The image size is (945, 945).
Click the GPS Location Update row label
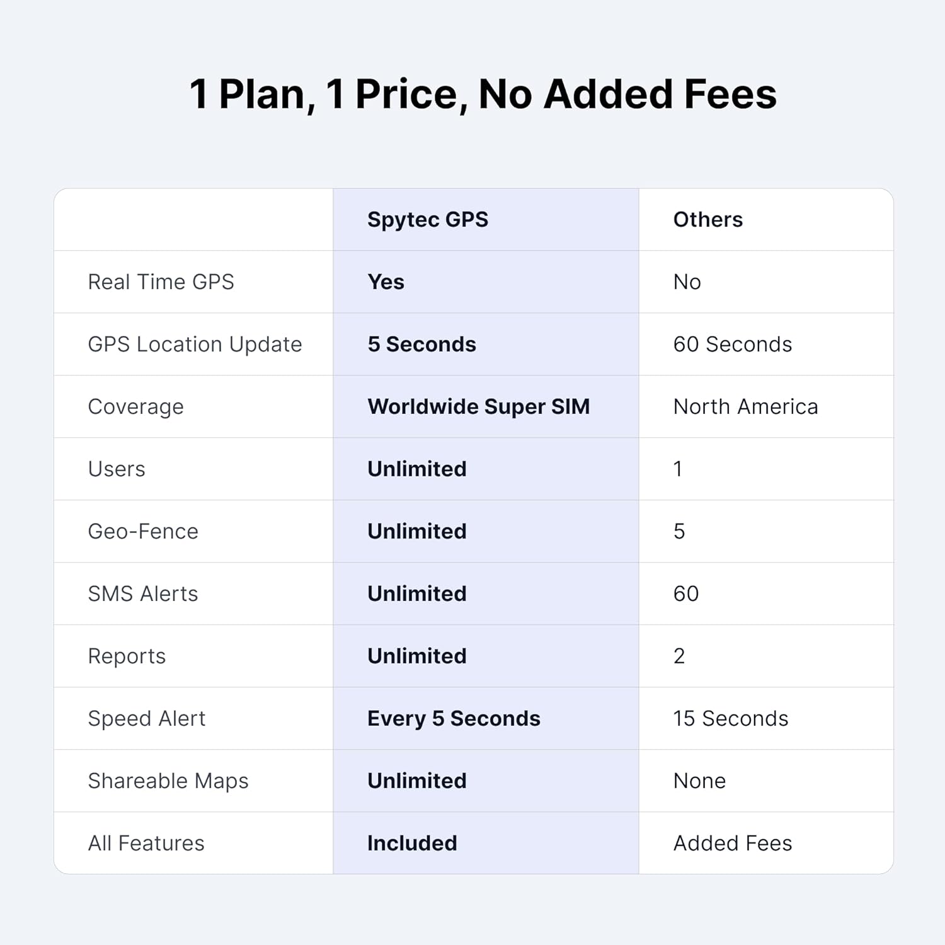coord(195,344)
